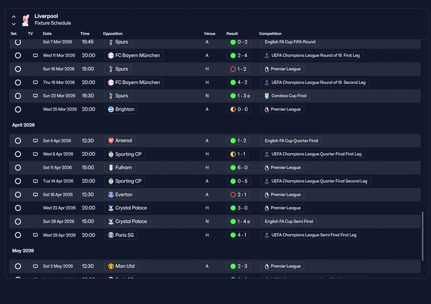The image size is (431, 304).
Task: Select radio button for Paris SG fixture
Action: [x=18, y=235]
